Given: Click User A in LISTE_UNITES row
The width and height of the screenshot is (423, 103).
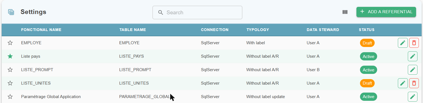Looking at the screenshot, I should click(x=313, y=83).
